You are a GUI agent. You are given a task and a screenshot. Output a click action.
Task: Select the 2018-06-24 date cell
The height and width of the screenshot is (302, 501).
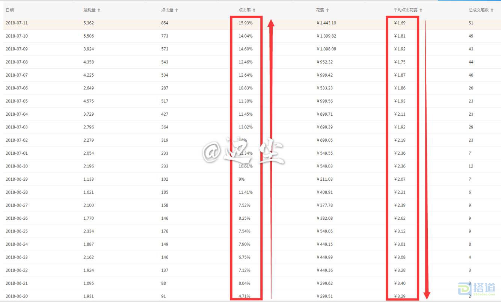(x=17, y=245)
